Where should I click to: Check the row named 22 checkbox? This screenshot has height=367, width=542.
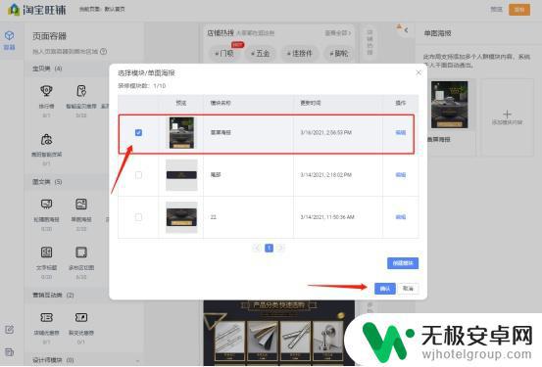point(138,217)
